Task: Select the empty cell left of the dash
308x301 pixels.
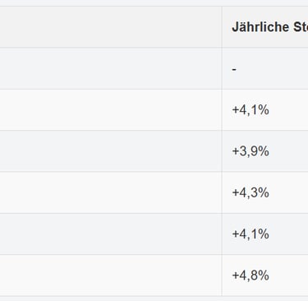Action: (x=111, y=68)
